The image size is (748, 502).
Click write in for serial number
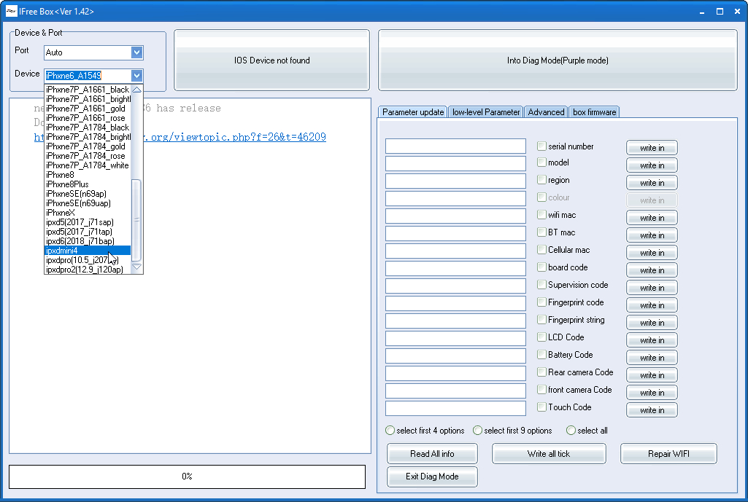(652, 148)
